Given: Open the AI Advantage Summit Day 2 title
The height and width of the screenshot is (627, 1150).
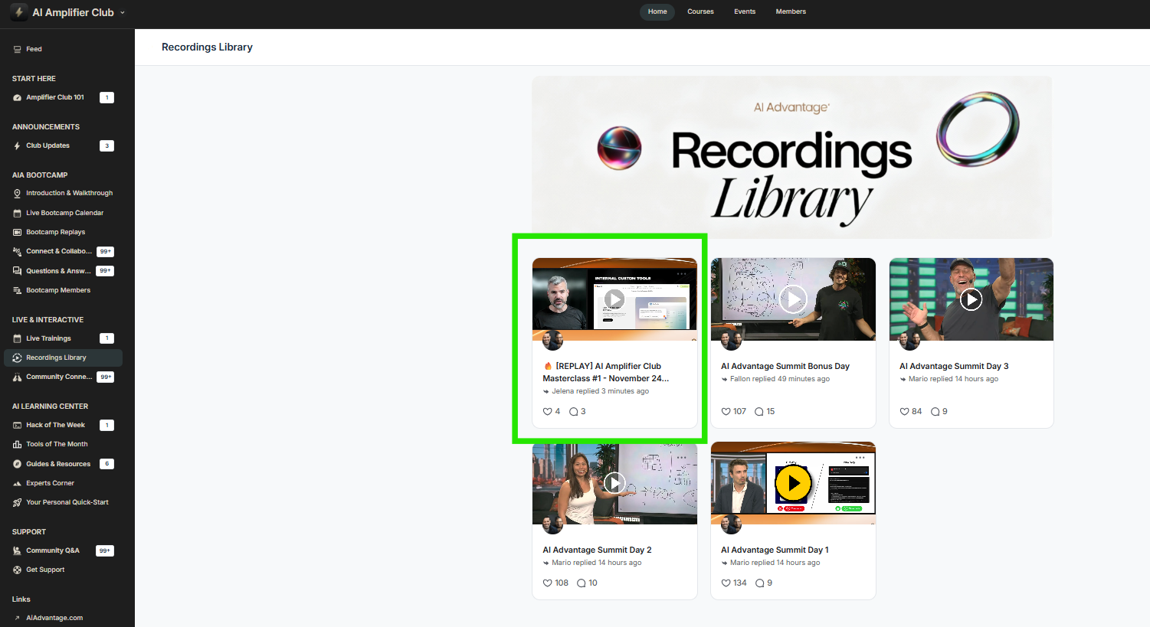Looking at the screenshot, I should 597,550.
